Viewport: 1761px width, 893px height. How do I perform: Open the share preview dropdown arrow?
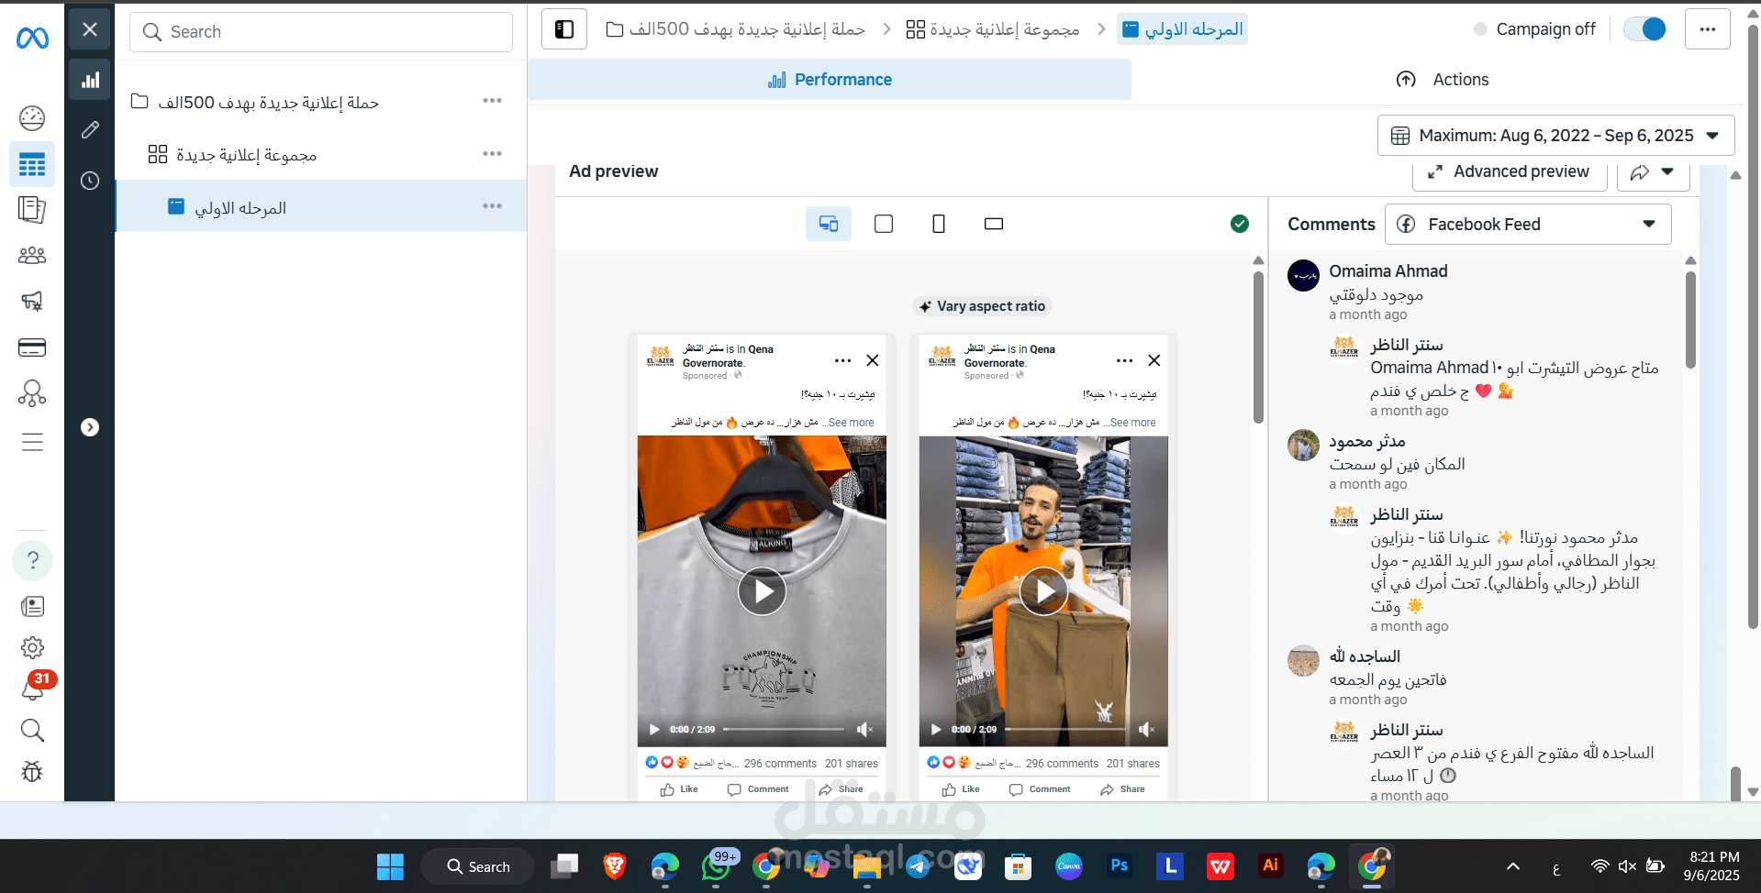(x=1668, y=172)
